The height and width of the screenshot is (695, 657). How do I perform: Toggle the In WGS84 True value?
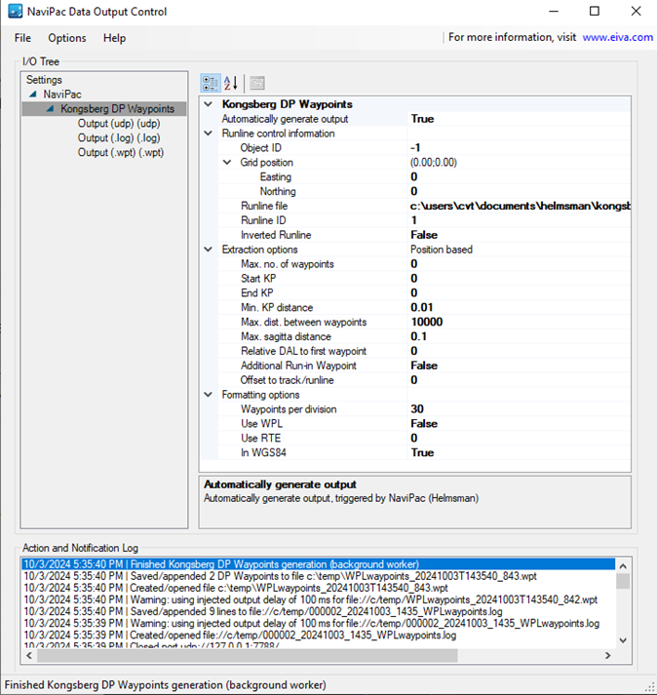519,452
